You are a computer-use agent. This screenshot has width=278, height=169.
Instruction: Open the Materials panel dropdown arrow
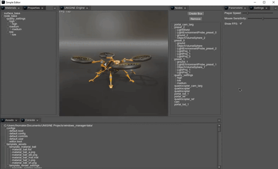55,8
